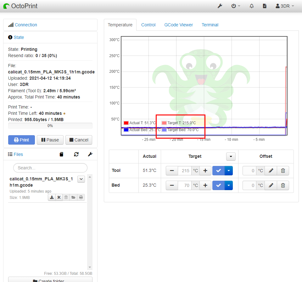302x282 pixels.
Task: Confirm Bed target temperature checkmark
Action: point(218,185)
